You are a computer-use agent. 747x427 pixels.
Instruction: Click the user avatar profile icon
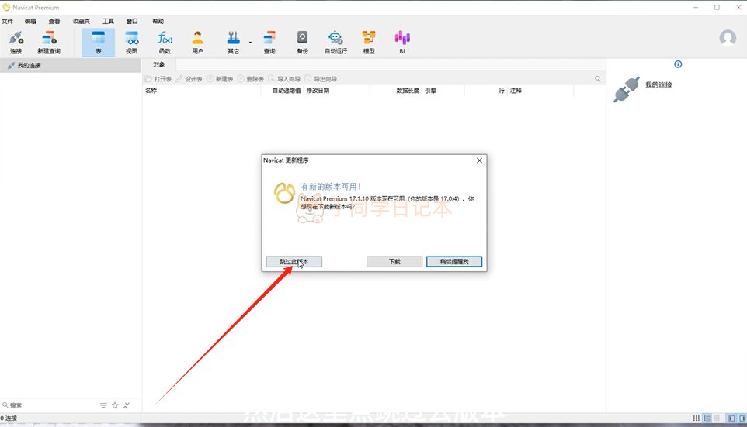pos(728,37)
